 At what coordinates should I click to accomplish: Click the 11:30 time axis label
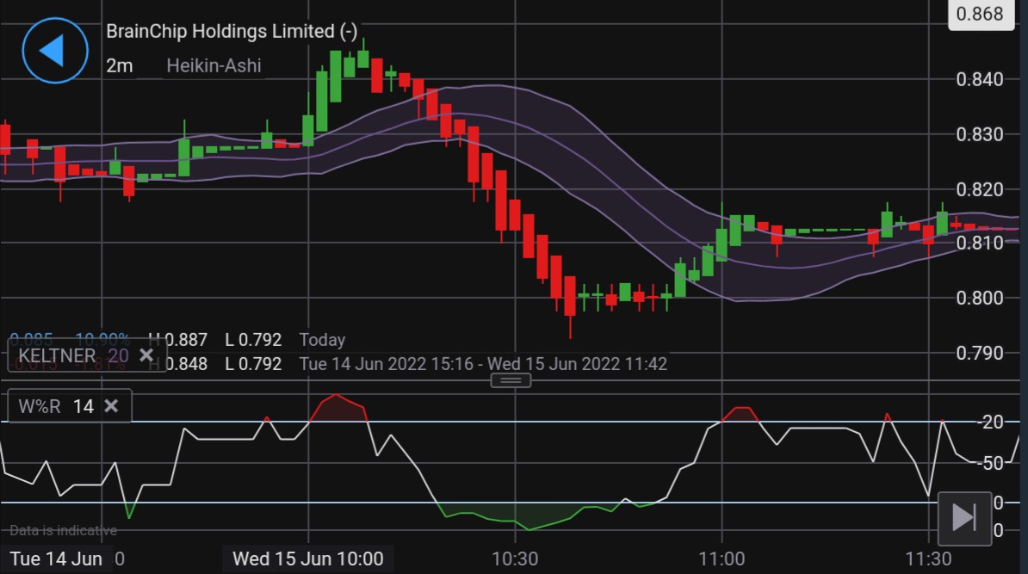point(928,559)
